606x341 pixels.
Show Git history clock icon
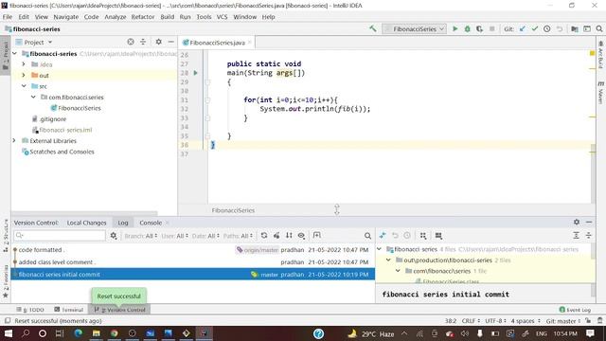coord(547,28)
